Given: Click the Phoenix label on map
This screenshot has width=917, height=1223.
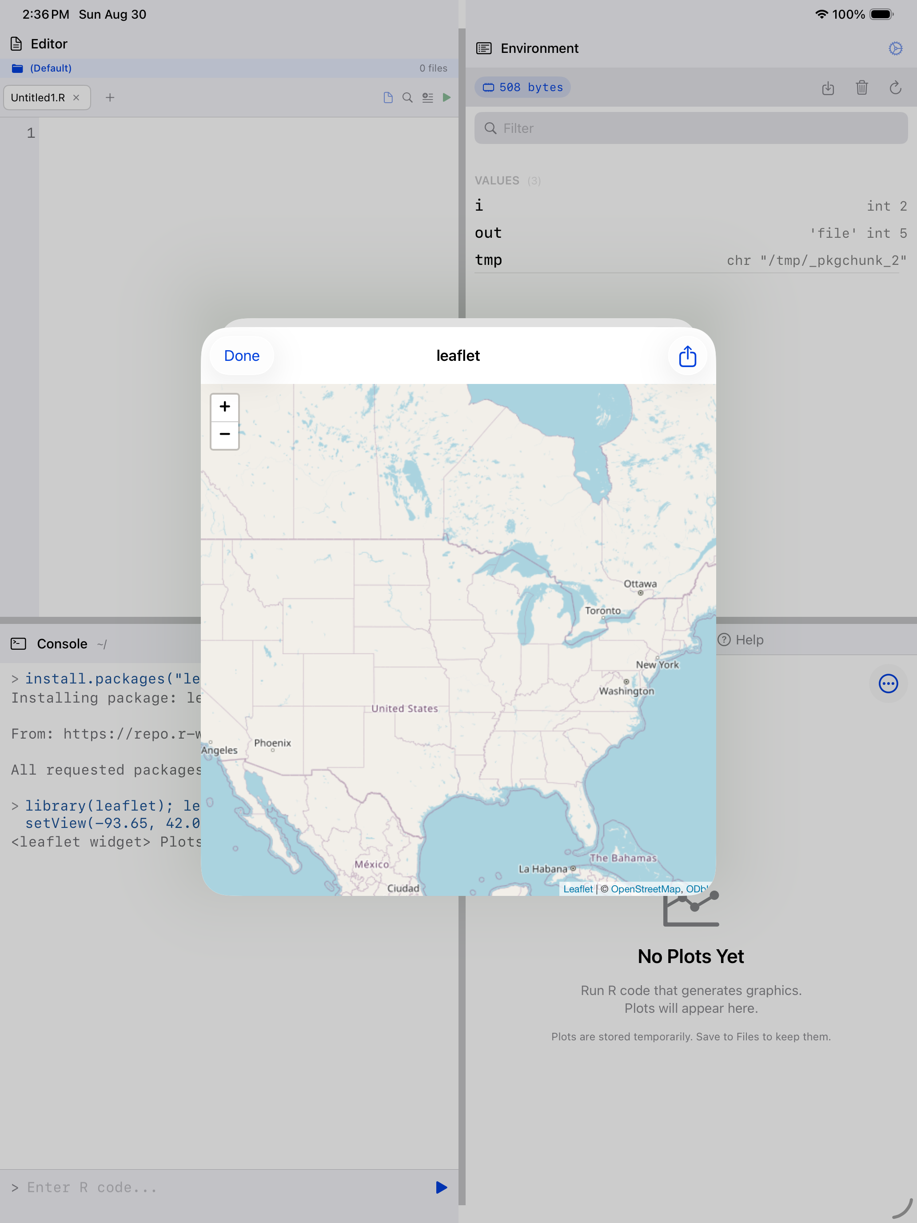Looking at the screenshot, I should tap(272, 743).
